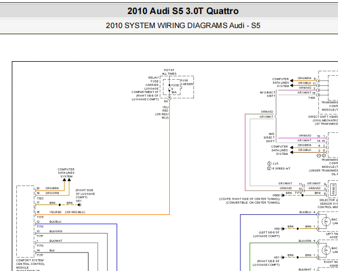Click "YEL/RED (OR RED/BLU)" label at pin 16
Image resolution: width=338 pixels, height=271 pixels.
point(67,212)
